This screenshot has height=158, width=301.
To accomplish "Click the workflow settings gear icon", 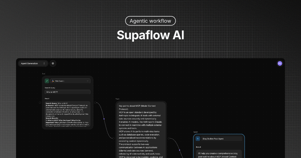I will [x=53, y=63].
